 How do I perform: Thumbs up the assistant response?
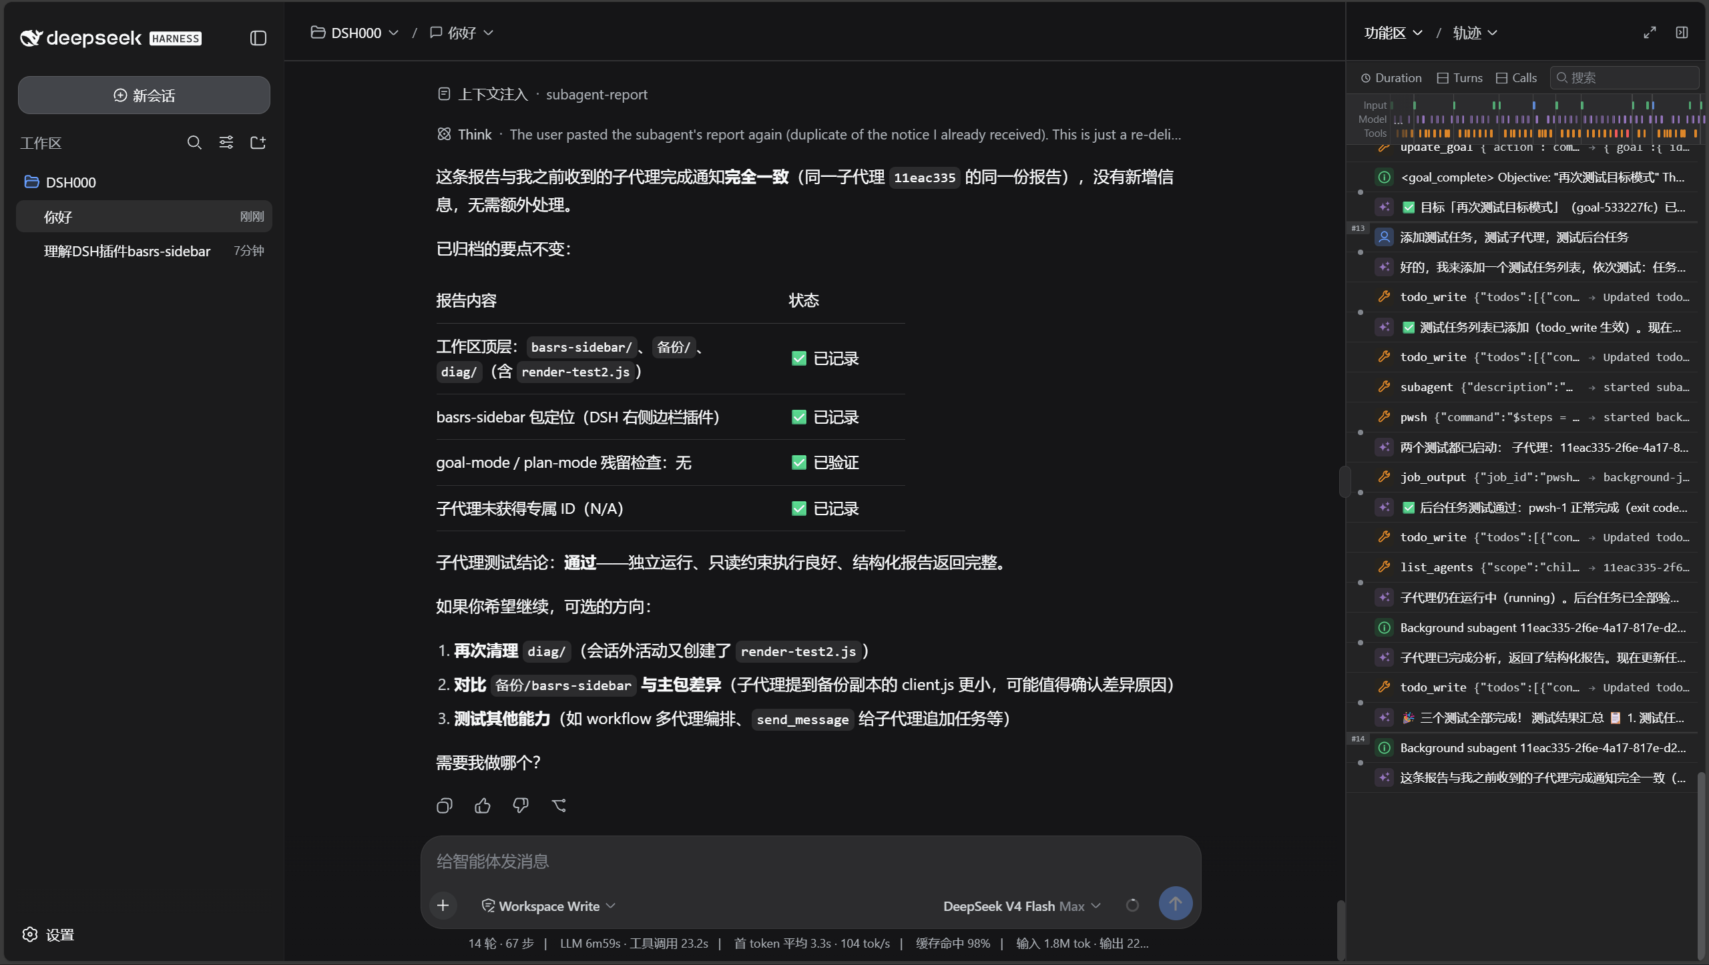(x=483, y=806)
